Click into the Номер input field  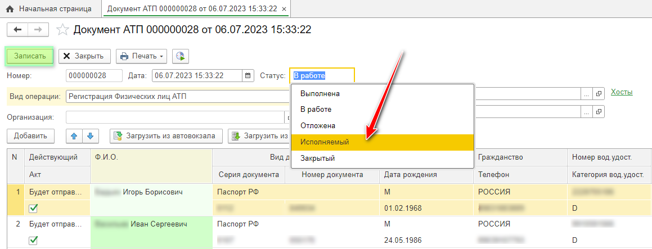click(x=93, y=76)
